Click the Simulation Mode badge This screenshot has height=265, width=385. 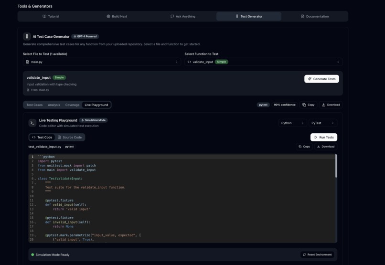[93, 120]
